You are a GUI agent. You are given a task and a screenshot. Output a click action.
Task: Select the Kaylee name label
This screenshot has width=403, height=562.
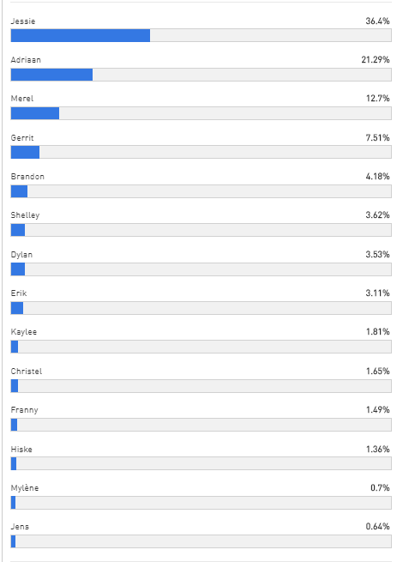coord(24,332)
